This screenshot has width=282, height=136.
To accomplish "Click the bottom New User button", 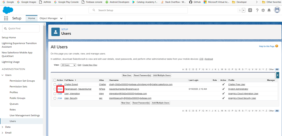I will click(x=126, y=103).
